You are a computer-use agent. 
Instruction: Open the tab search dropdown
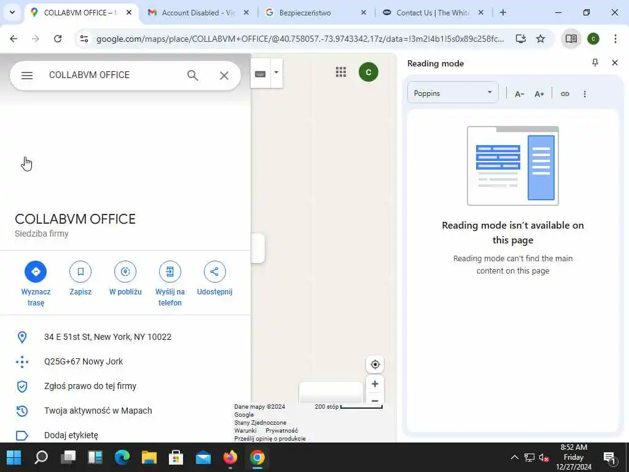point(12,12)
